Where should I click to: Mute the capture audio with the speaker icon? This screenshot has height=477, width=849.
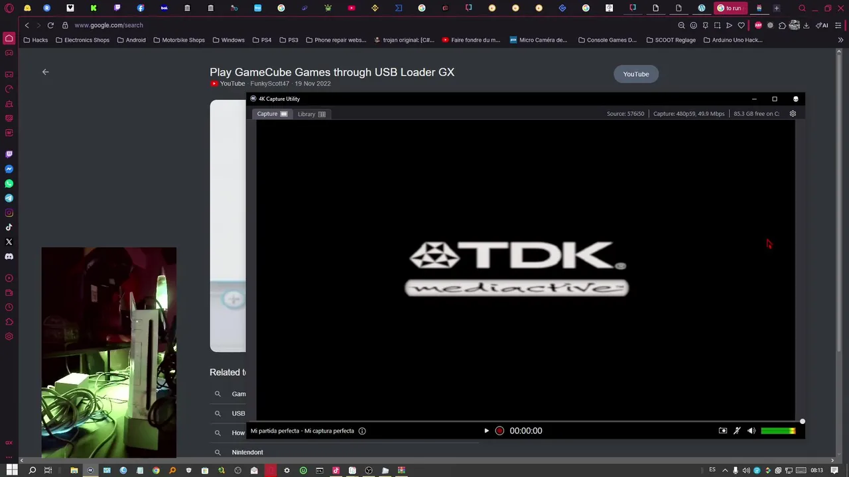pos(751,431)
